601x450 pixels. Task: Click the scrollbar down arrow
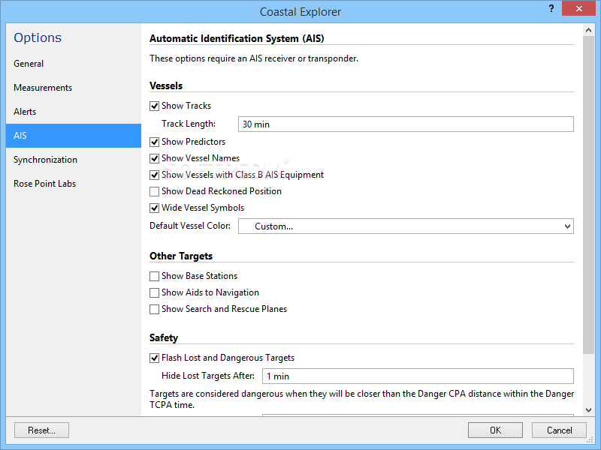pos(589,410)
